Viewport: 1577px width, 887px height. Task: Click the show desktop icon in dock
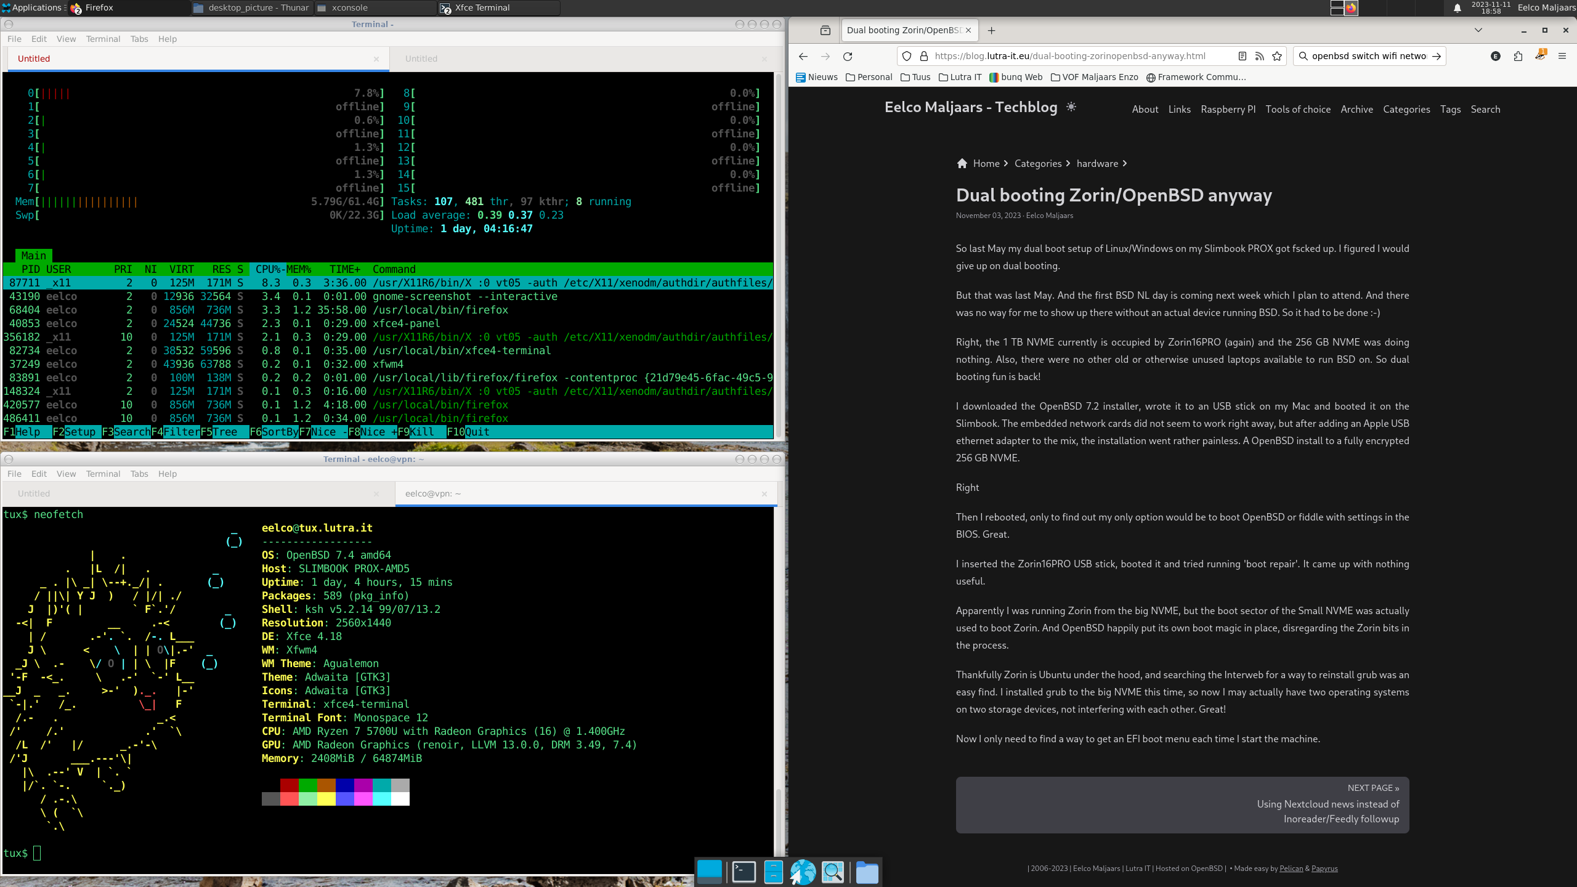[x=709, y=871]
